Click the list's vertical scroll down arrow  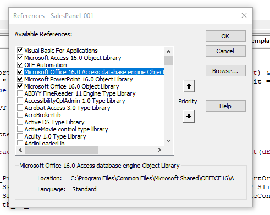point(168,141)
